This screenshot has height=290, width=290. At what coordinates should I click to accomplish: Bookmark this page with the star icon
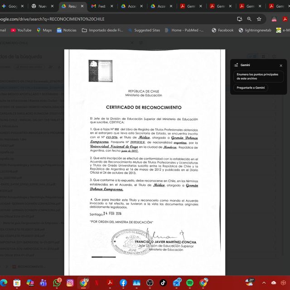click(x=259, y=19)
